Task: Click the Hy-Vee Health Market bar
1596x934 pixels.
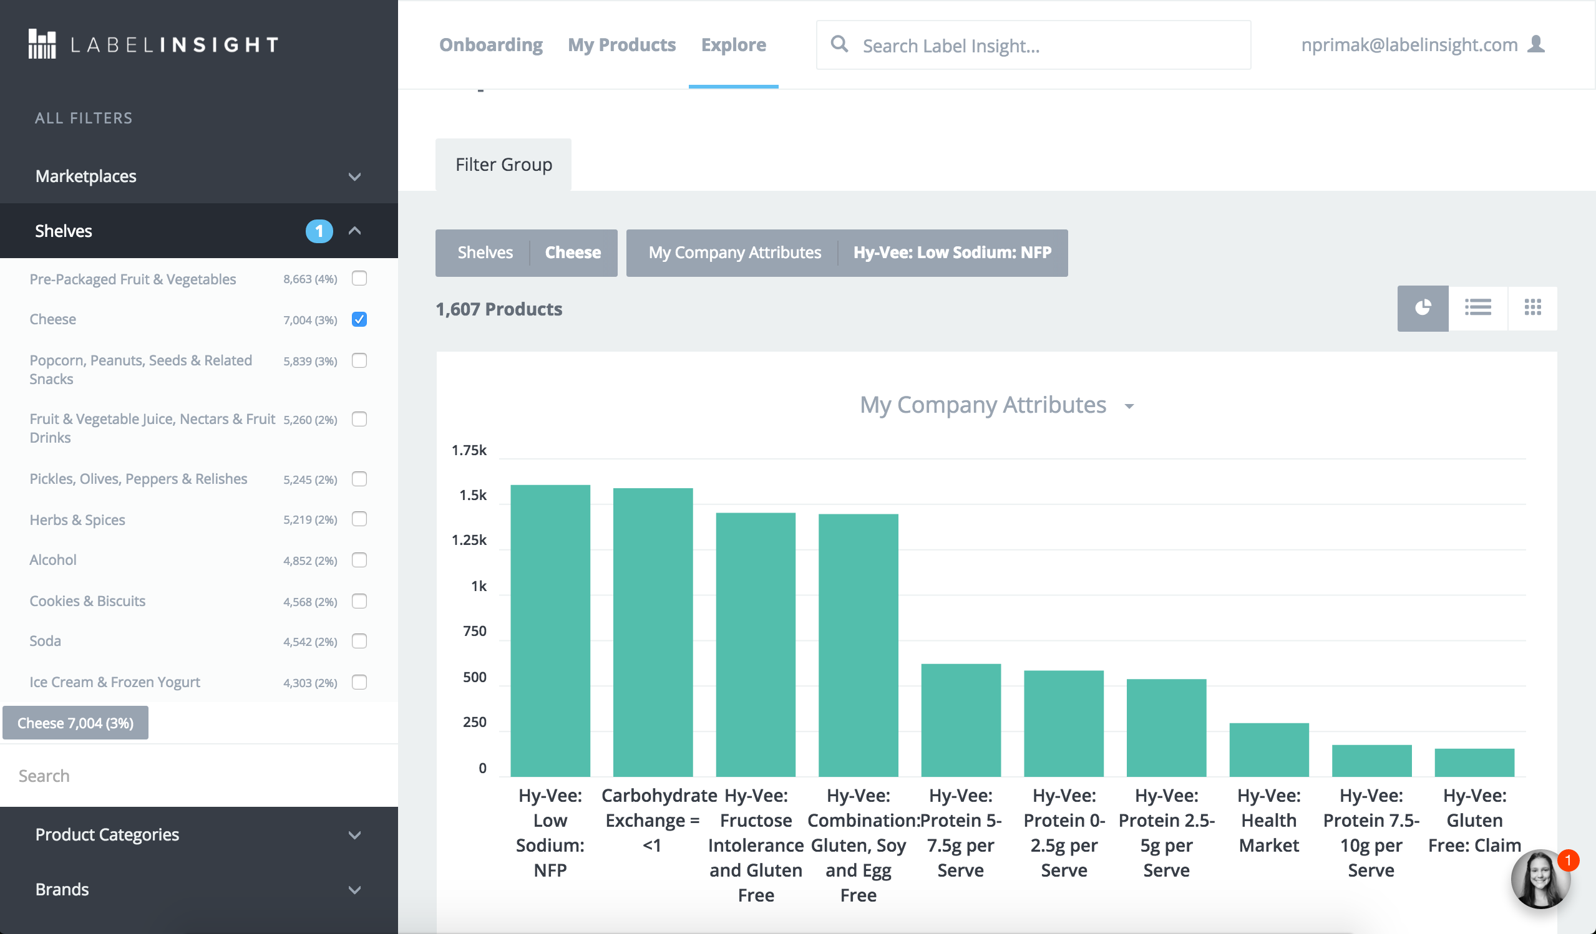Action: [1269, 750]
